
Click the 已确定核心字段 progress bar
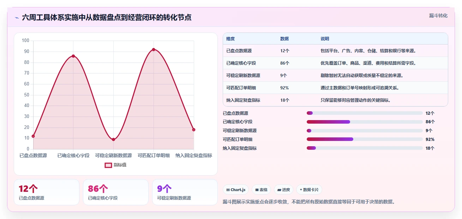click(x=365, y=122)
